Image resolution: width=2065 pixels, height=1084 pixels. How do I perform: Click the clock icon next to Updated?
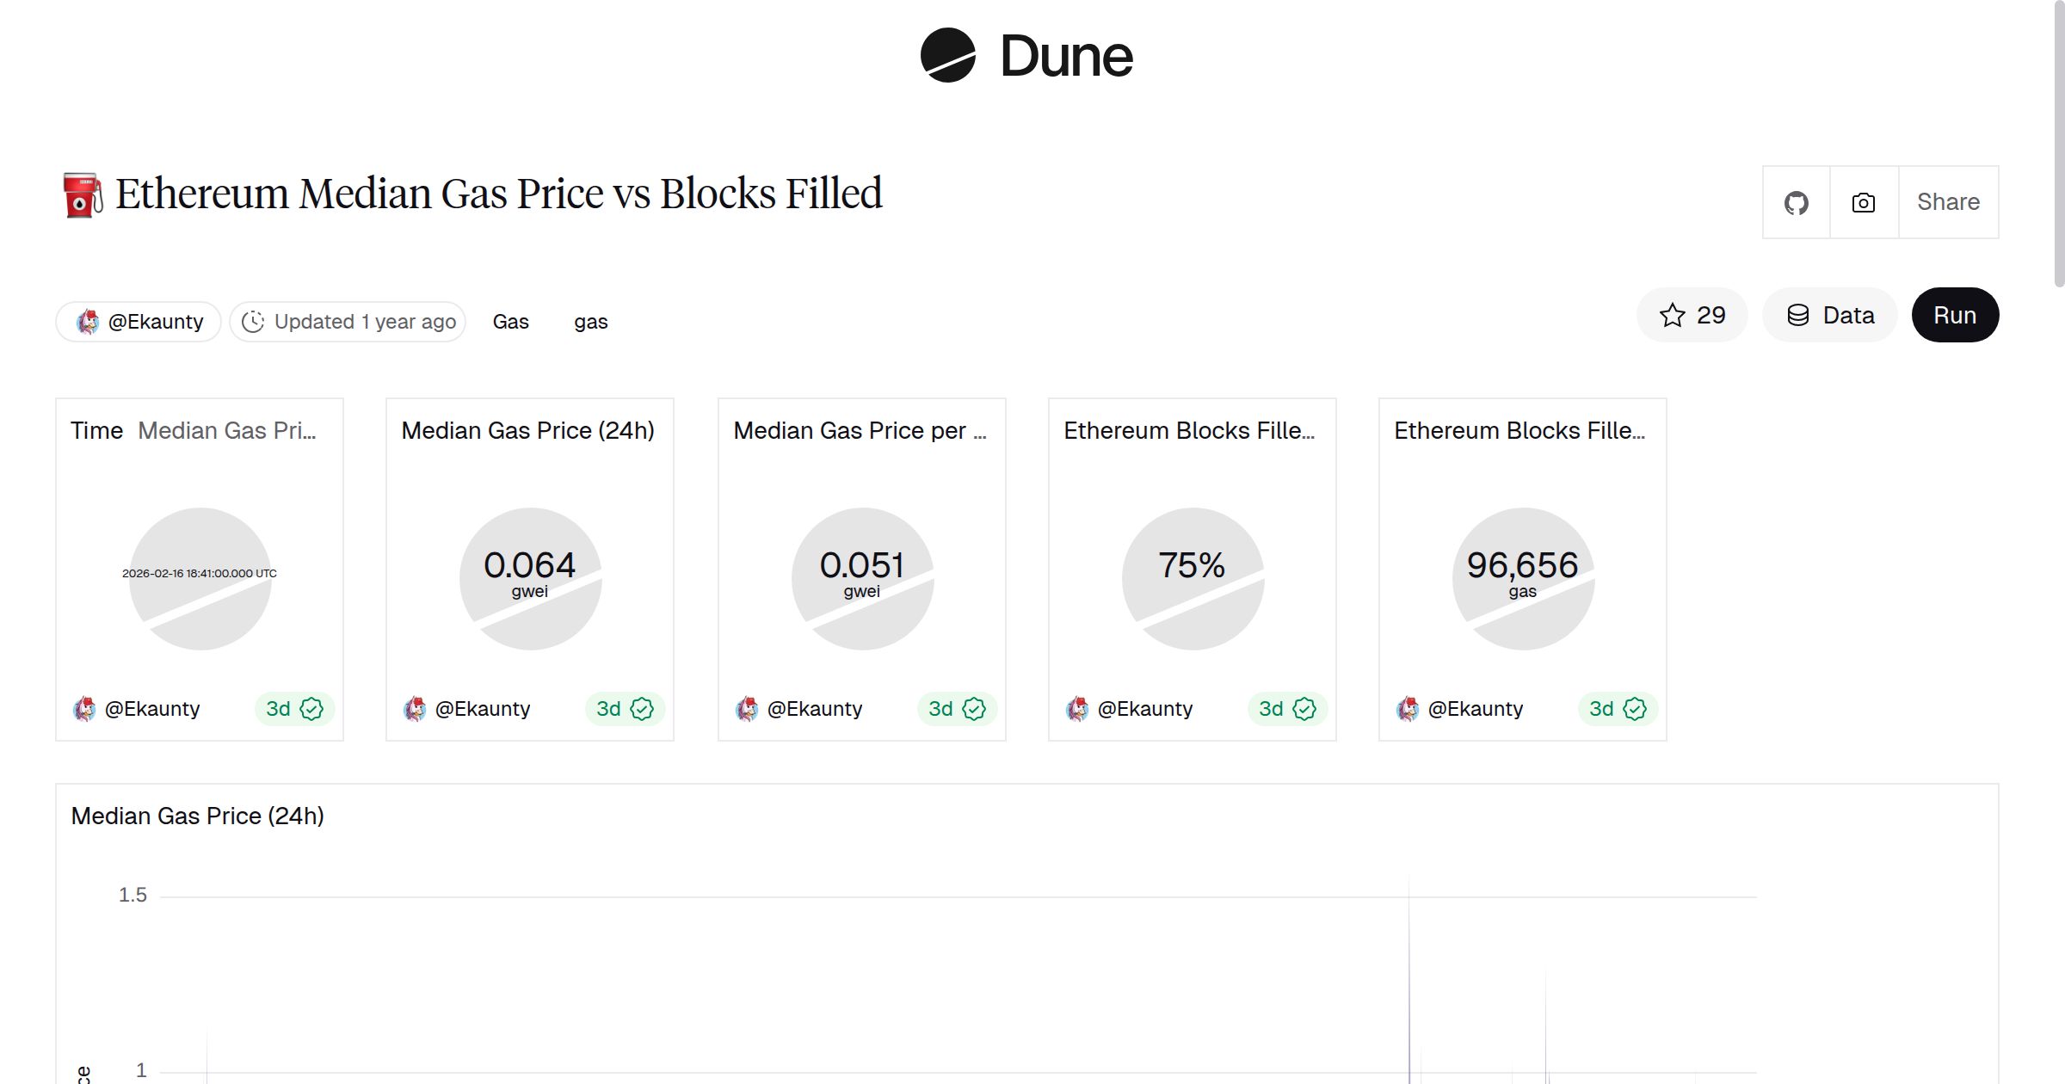(253, 321)
